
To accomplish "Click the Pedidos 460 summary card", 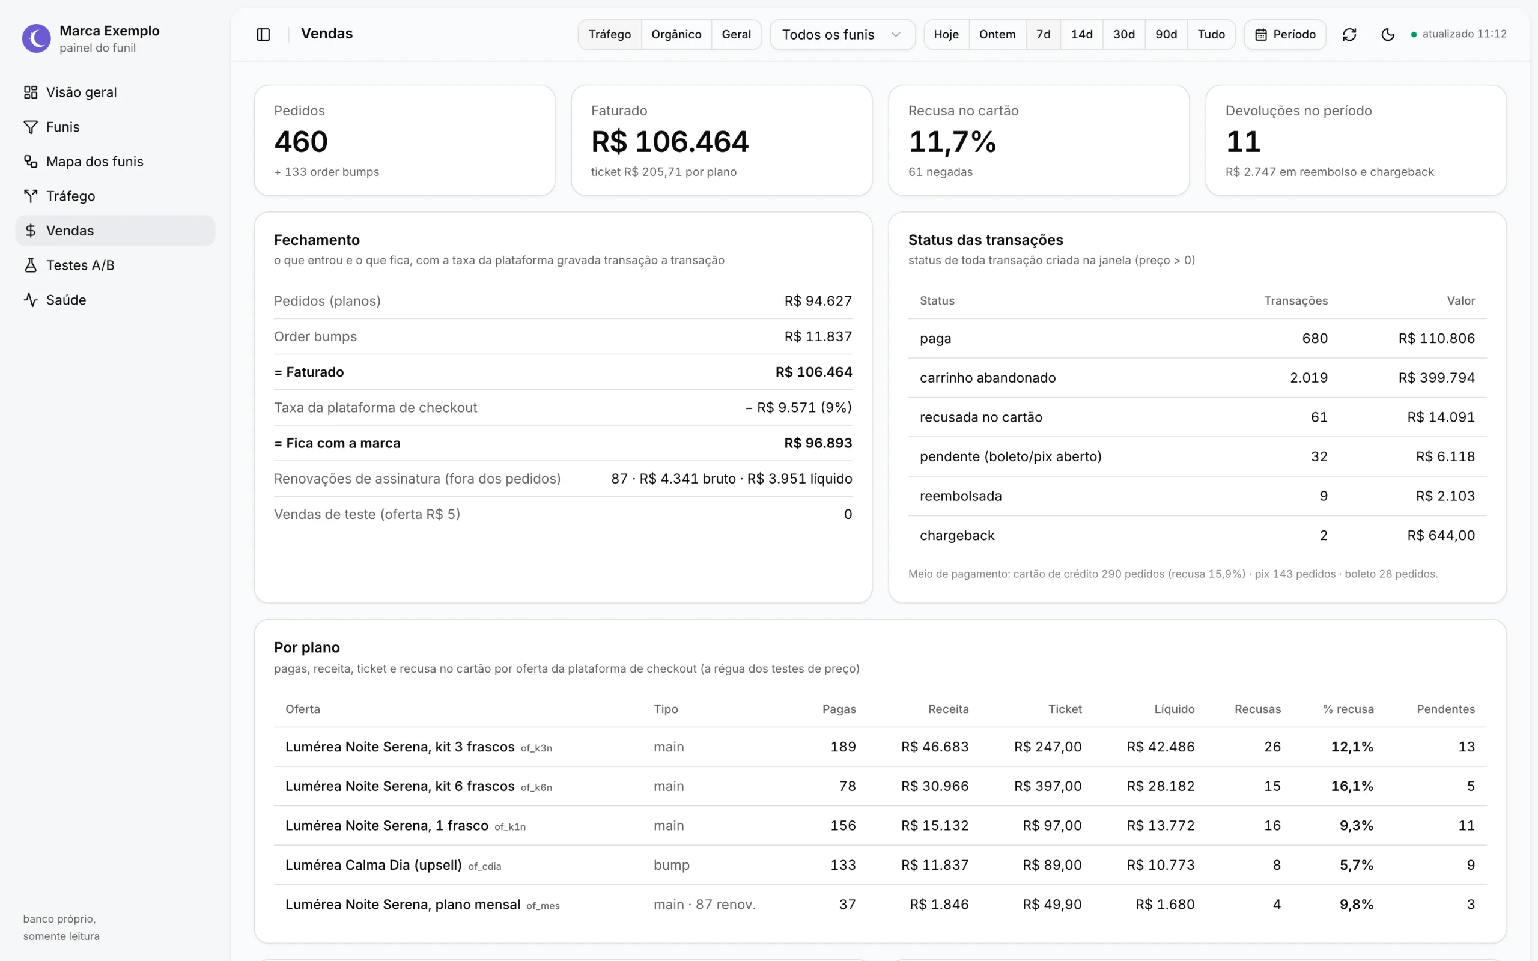I will pyautogui.click(x=404, y=141).
